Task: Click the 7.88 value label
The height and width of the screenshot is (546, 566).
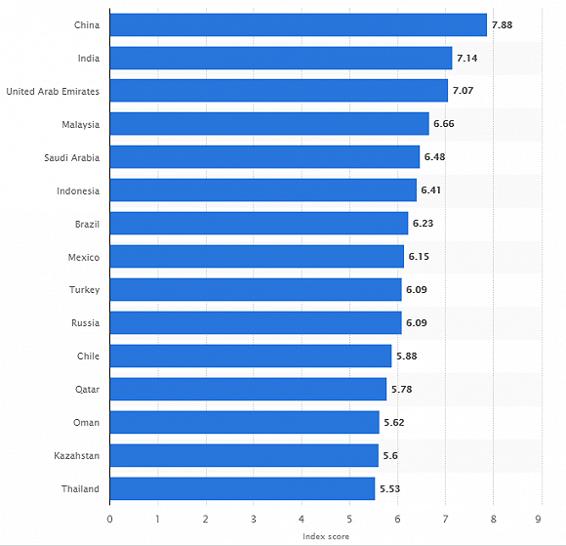Action: 503,25
